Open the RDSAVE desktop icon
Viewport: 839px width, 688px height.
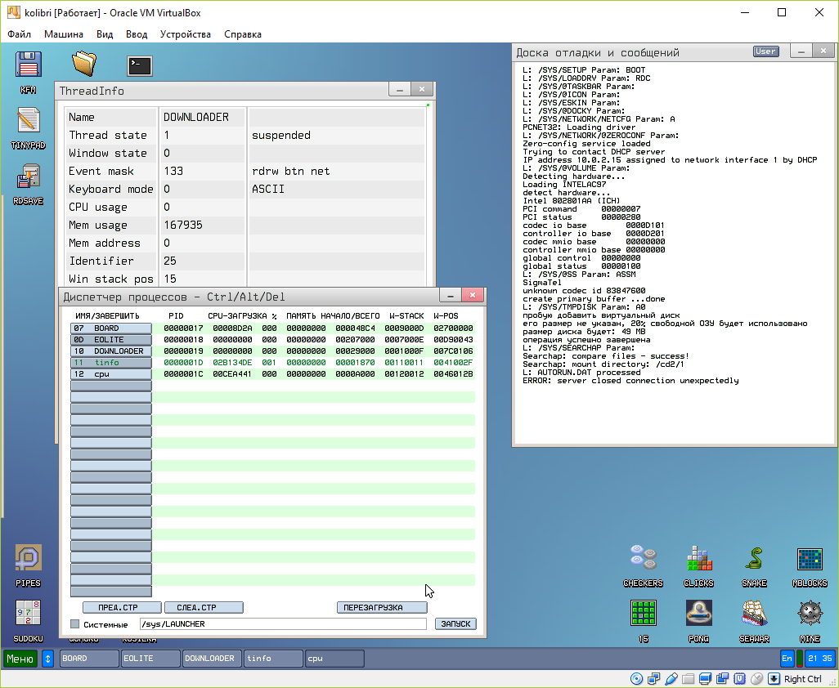click(28, 176)
